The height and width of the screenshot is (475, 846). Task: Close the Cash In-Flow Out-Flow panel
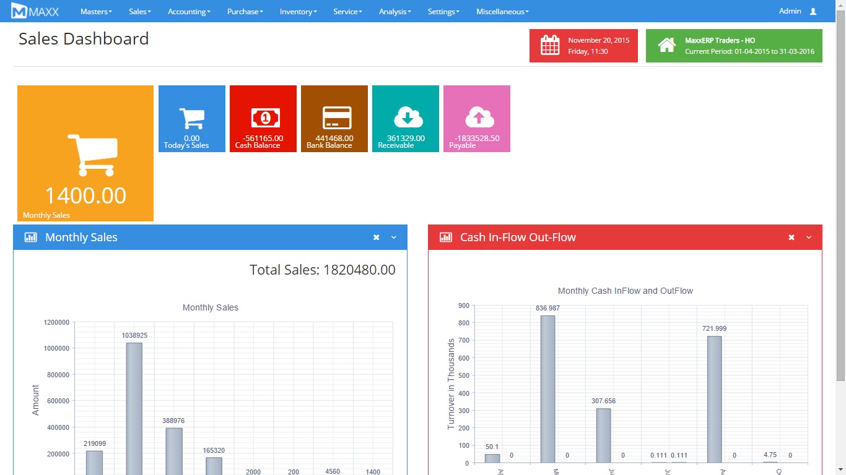[x=791, y=237]
